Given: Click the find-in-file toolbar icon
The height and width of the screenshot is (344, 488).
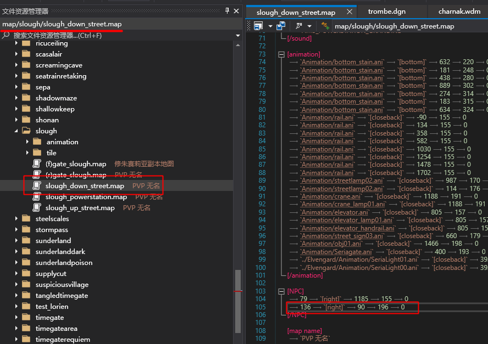Looking at the screenshot, I should (x=299, y=26).
